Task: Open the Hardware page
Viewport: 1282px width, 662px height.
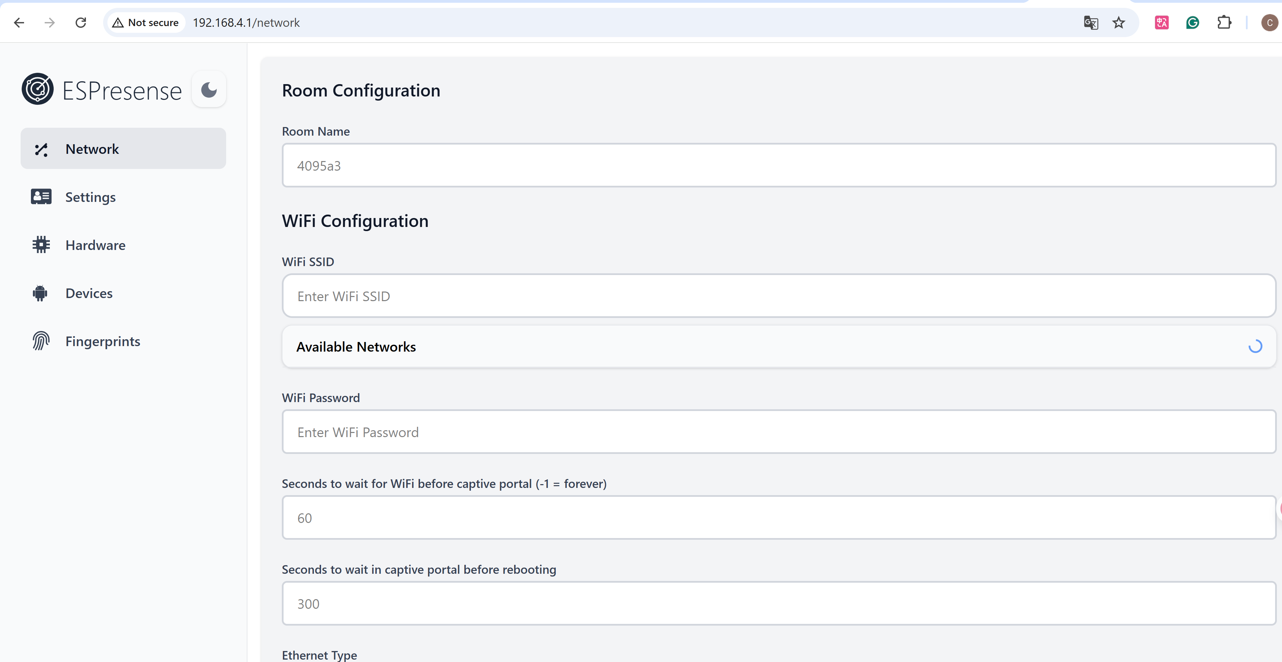Action: tap(95, 245)
